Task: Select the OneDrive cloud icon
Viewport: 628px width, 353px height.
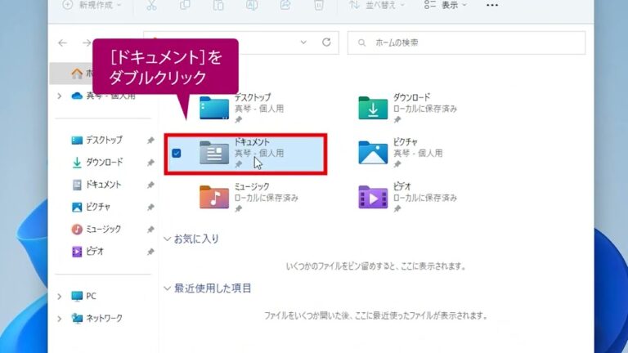Action: click(77, 96)
